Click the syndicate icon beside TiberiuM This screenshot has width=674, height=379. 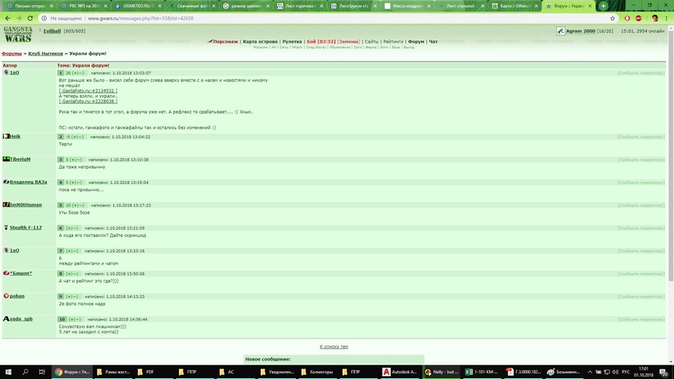[6, 159]
